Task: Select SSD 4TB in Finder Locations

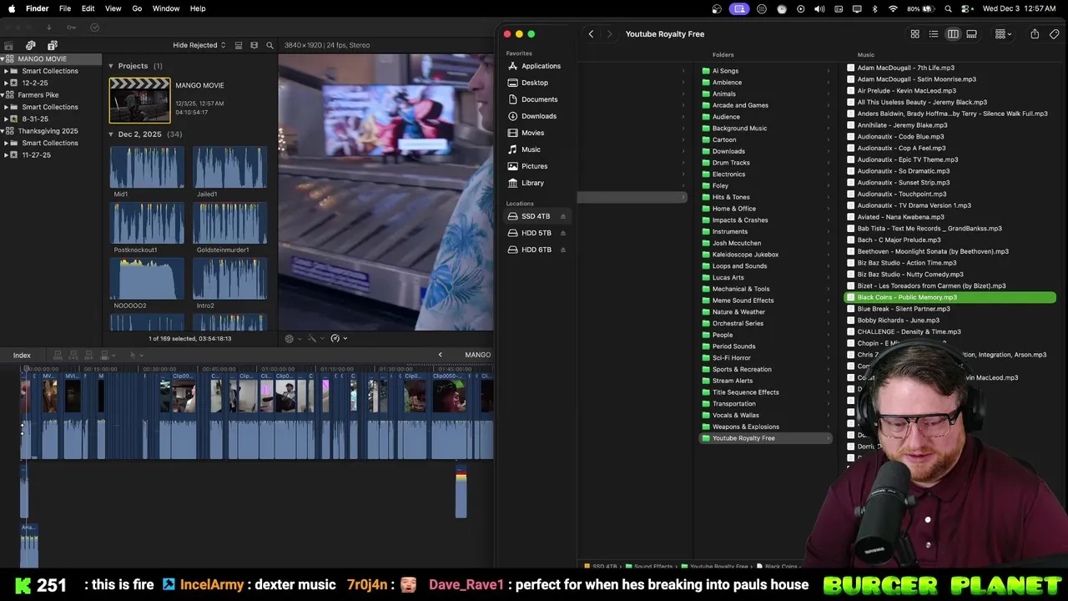Action: point(536,216)
